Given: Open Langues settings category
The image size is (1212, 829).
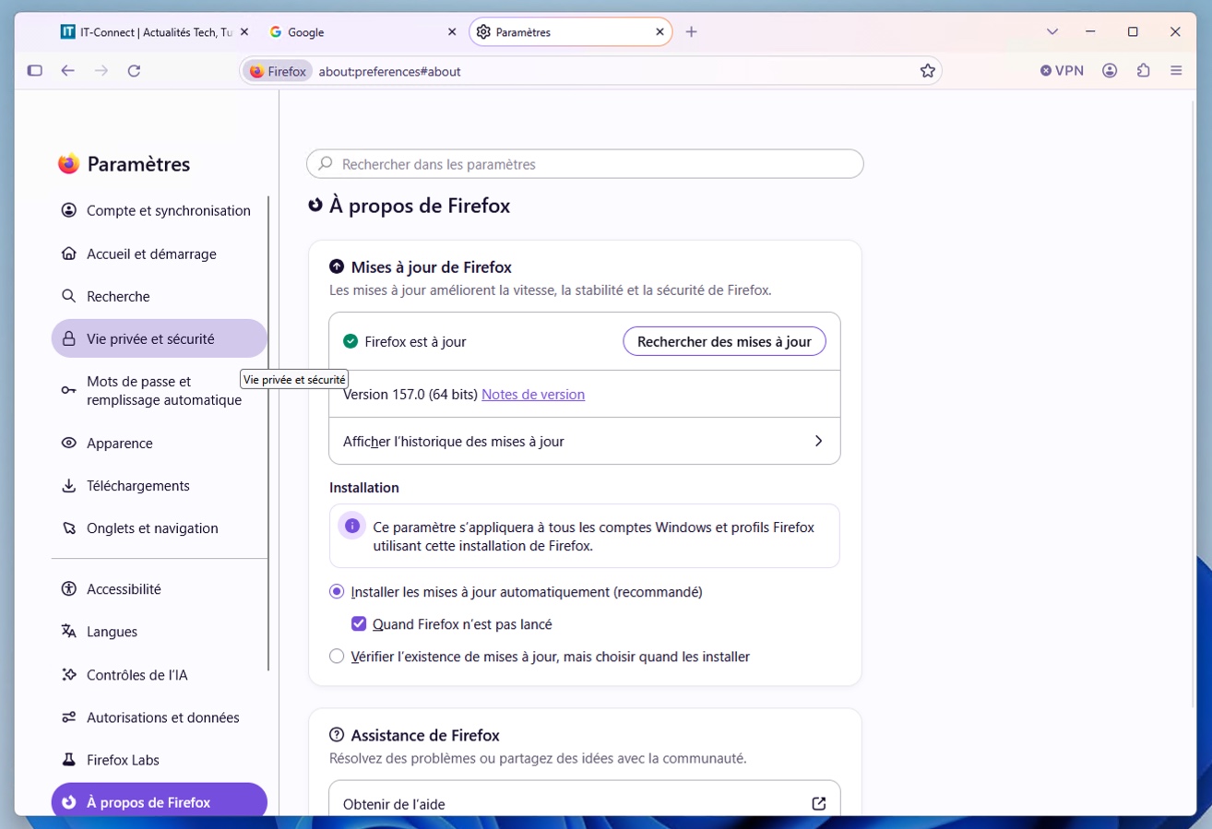Looking at the screenshot, I should tap(159, 632).
